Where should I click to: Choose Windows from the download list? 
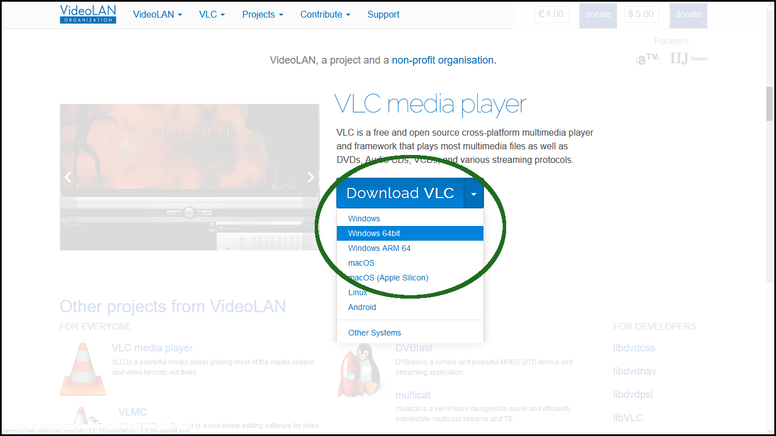(410, 219)
